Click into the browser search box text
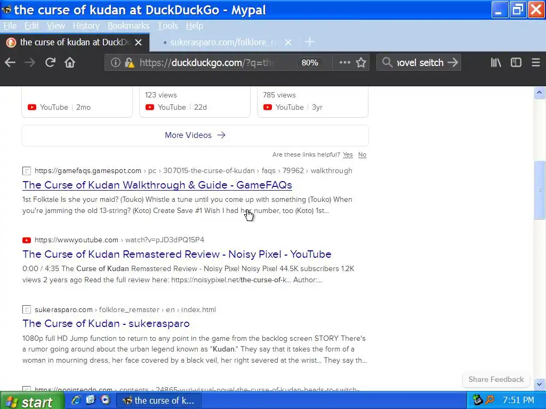 (x=420, y=63)
